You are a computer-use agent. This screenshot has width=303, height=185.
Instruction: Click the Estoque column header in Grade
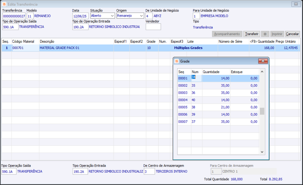pyautogui.click(x=244, y=72)
